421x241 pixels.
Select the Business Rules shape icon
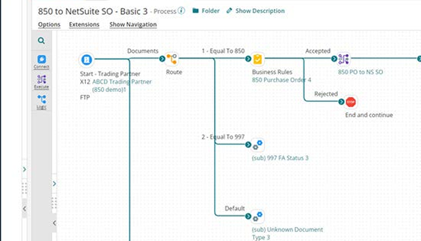[258, 59]
